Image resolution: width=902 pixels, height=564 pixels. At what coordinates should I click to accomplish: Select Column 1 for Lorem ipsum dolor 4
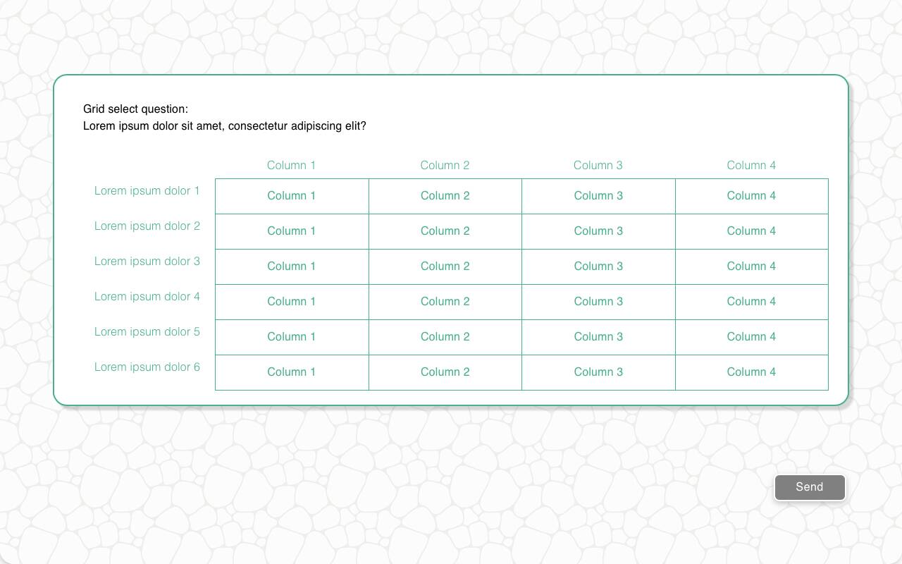click(292, 302)
